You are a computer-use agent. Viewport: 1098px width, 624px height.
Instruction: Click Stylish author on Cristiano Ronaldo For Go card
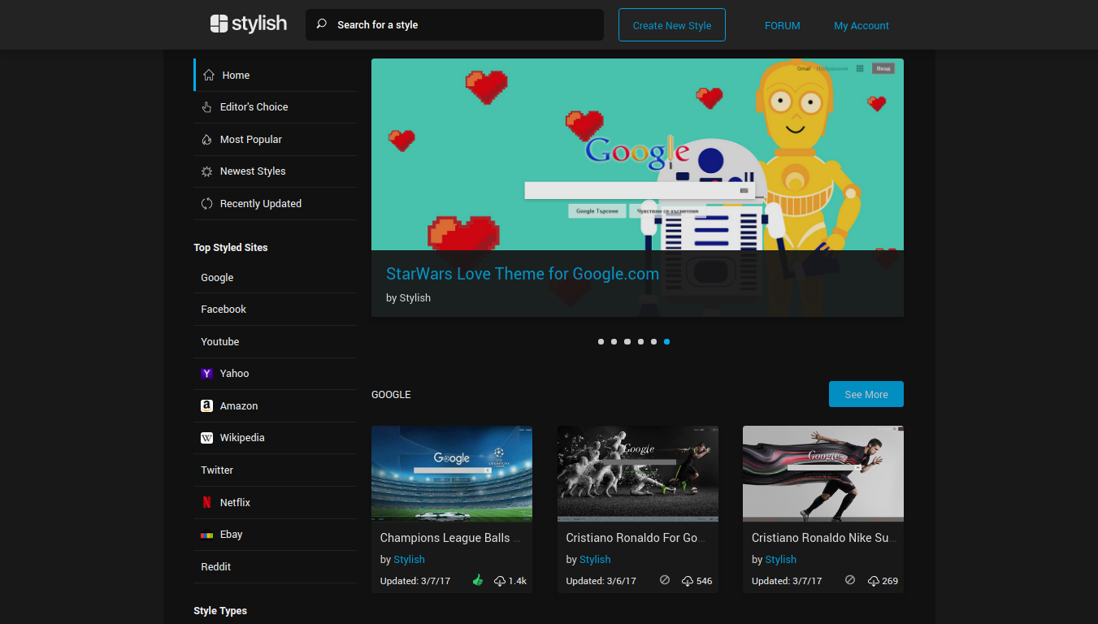point(595,560)
